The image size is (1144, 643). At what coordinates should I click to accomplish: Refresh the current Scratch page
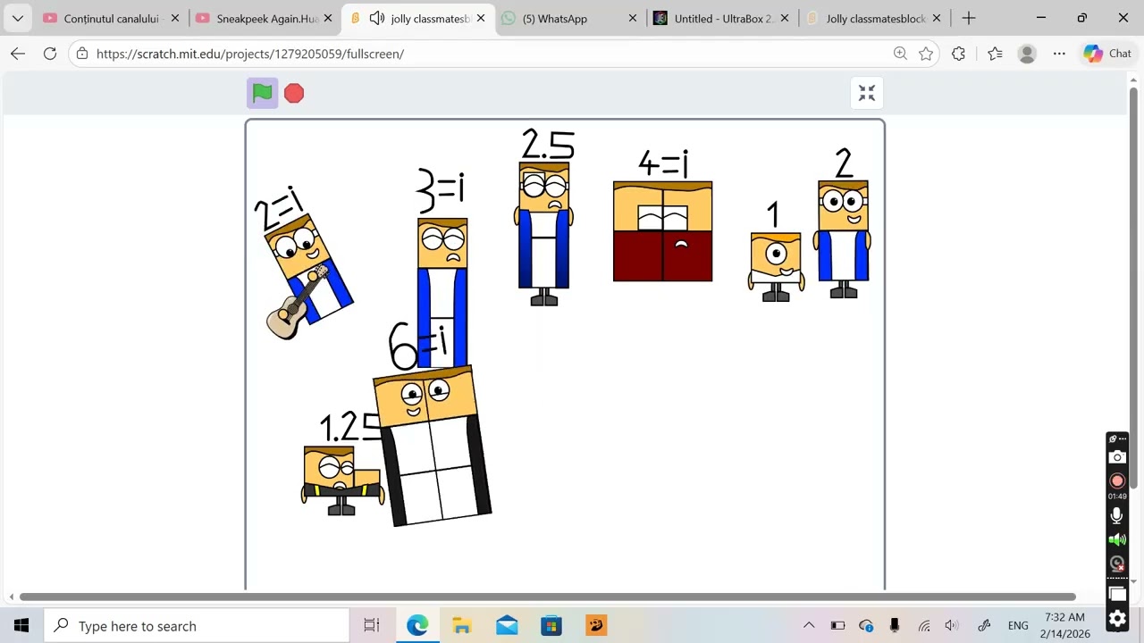pyautogui.click(x=50, y=54)
